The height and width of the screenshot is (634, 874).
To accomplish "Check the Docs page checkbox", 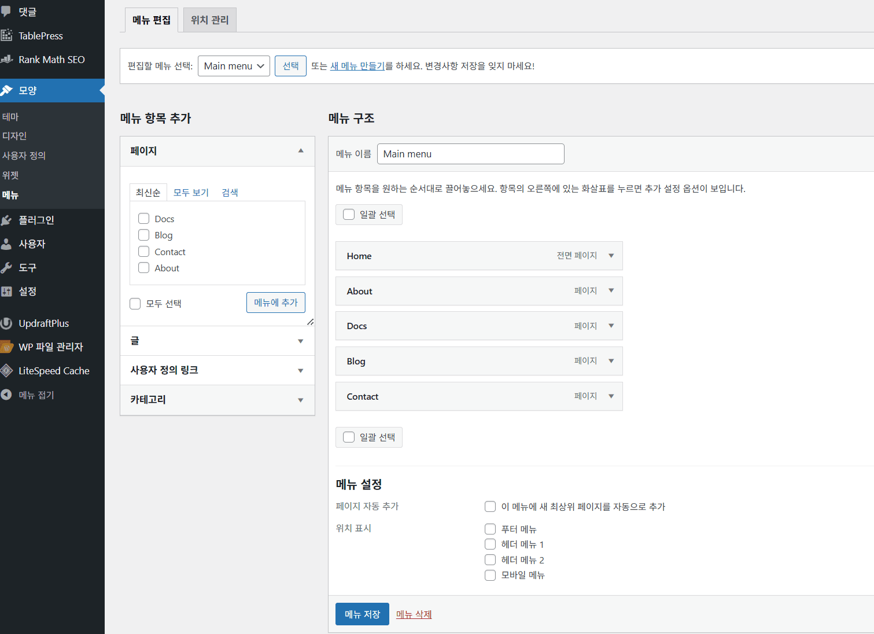I will [x=144, y=219].
